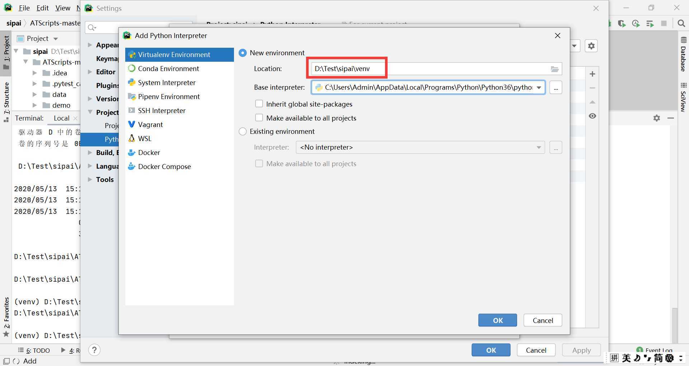Open Edit menu
The height and width of the screenshot is (366, 689).
pyautogui.click(x=42, y=8)
